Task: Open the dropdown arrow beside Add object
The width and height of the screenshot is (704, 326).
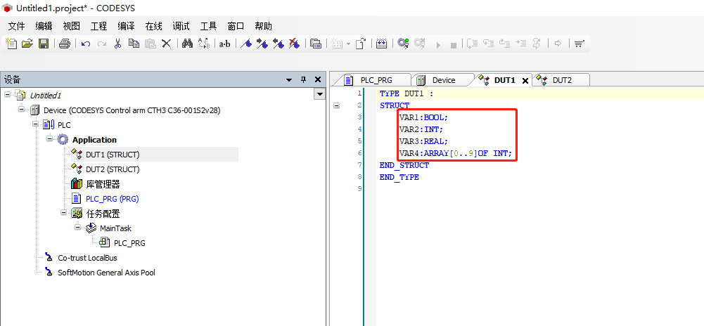Action: [x=348, y=44]
